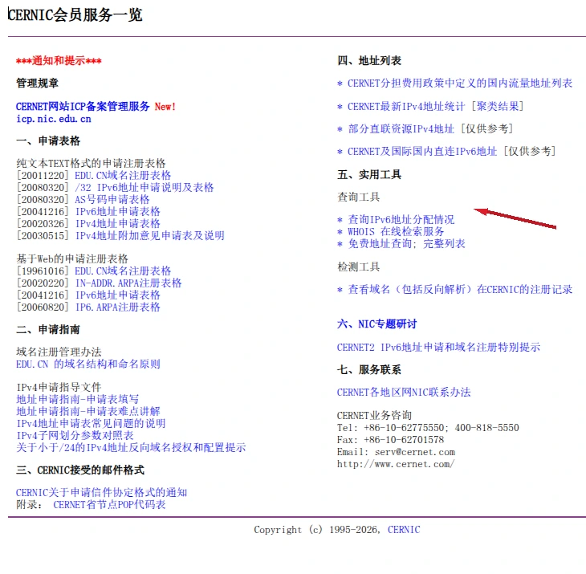The image size is (586, 574).
Task: Click the 七、服务联系 heading
Action: [x=369, y=370]
